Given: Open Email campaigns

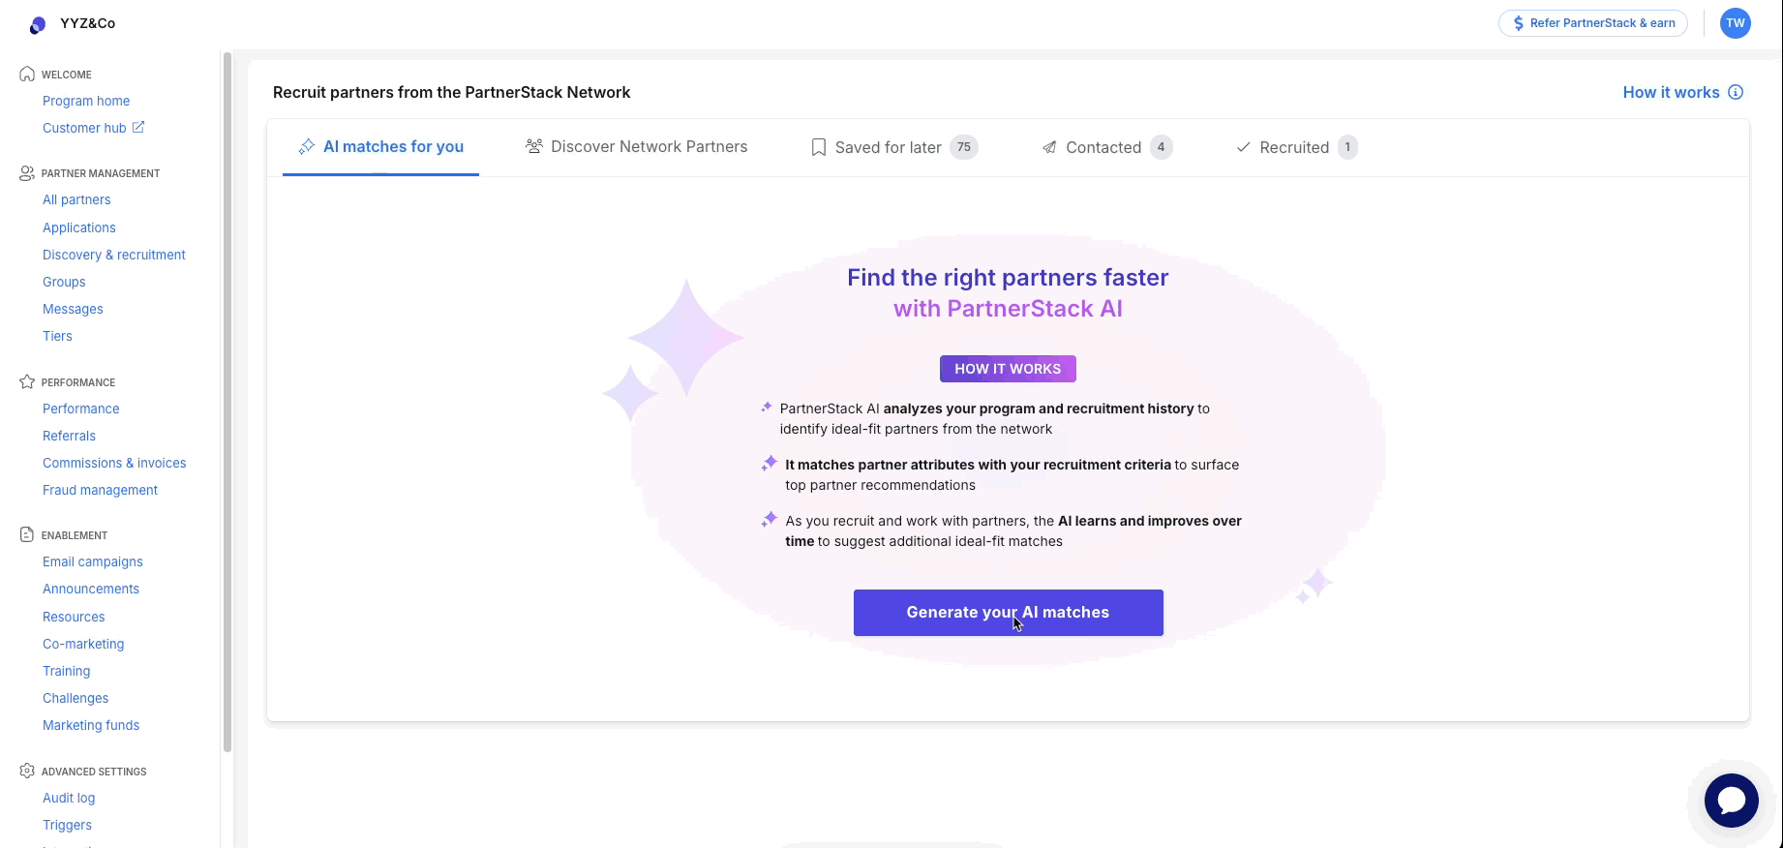Looking at the screenshot, I should coord(93,561).
